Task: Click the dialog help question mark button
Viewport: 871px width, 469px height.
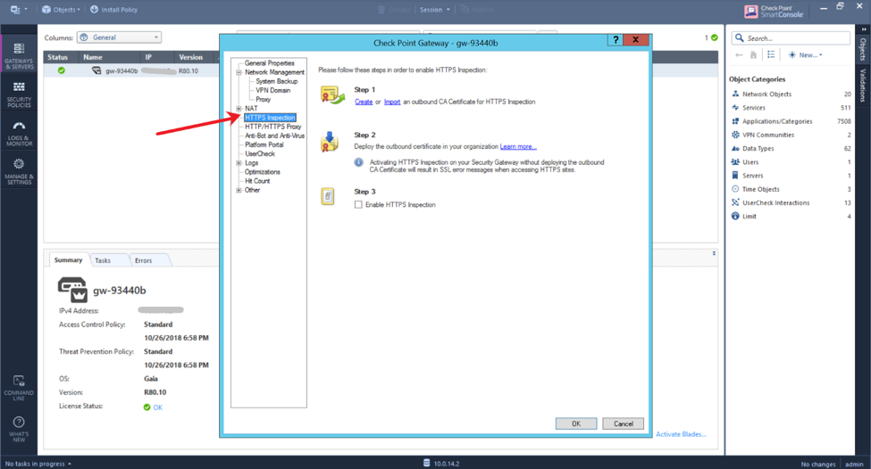Action: click(x=615, y=40)
